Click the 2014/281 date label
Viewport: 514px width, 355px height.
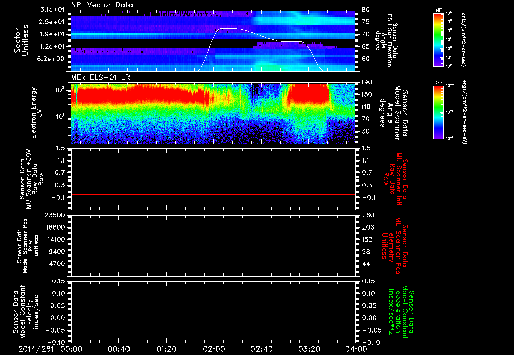point(36,349)
